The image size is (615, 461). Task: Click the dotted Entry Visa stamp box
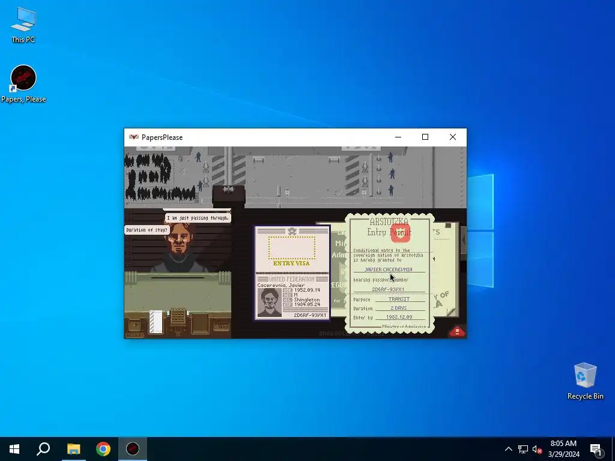pos(292,247)
